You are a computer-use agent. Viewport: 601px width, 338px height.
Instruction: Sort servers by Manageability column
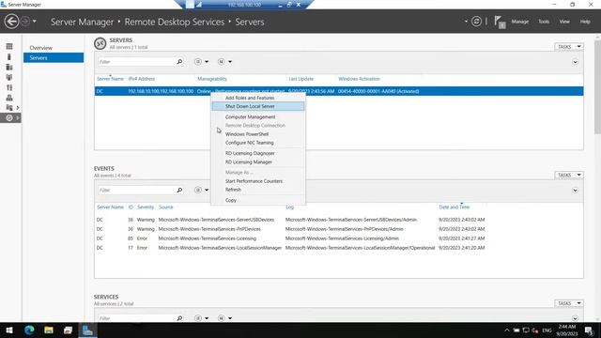coord(212,79)
